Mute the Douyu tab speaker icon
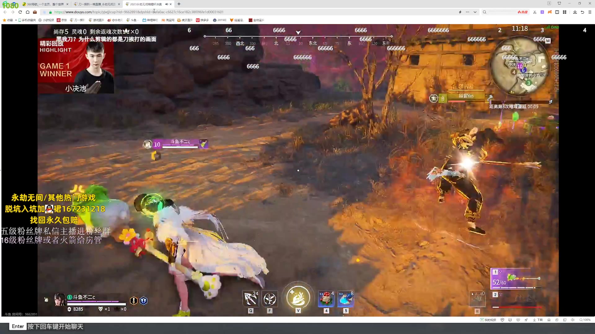595x334 pixels. (166, 4)
